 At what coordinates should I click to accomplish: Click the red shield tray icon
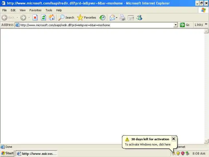tap(183, 153)
